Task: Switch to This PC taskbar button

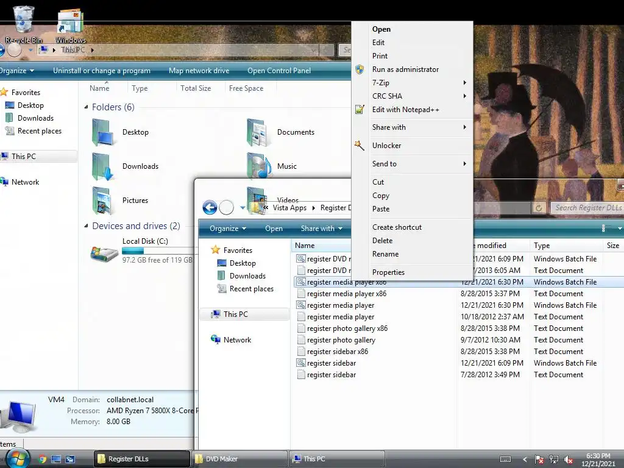Action: click(336, 459)
